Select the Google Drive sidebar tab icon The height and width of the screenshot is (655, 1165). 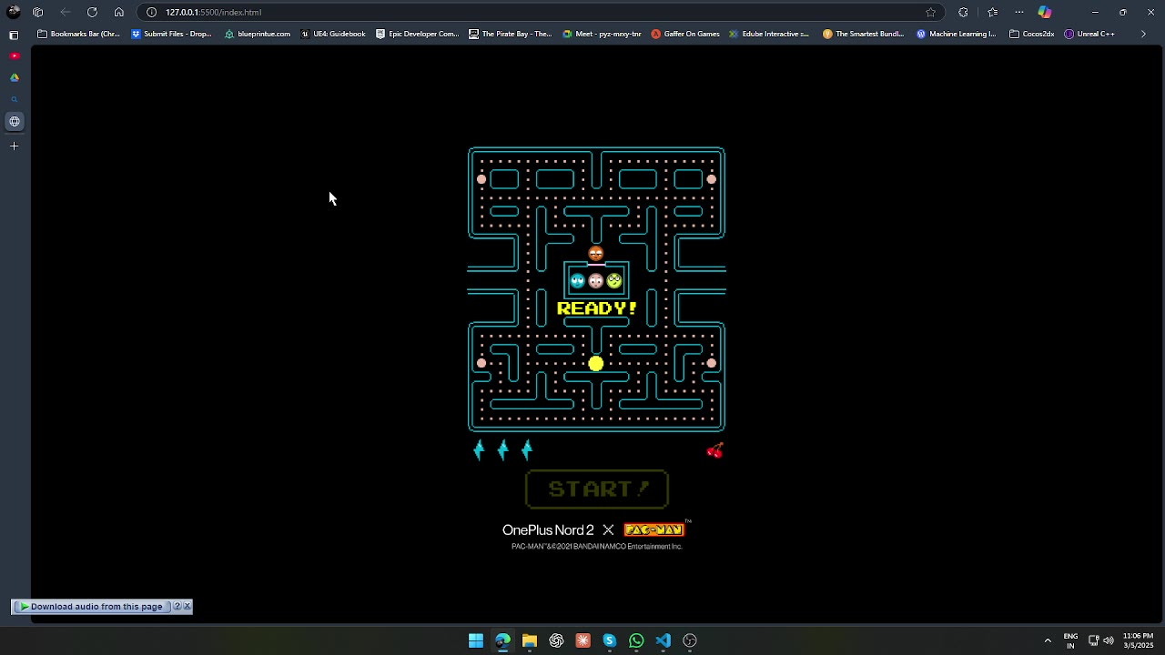[x=14, y=77]
